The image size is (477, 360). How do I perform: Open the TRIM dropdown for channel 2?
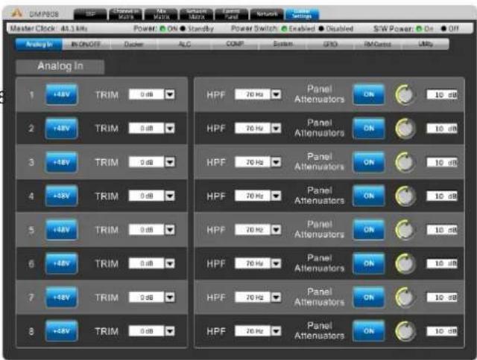(x=170, y=129)
